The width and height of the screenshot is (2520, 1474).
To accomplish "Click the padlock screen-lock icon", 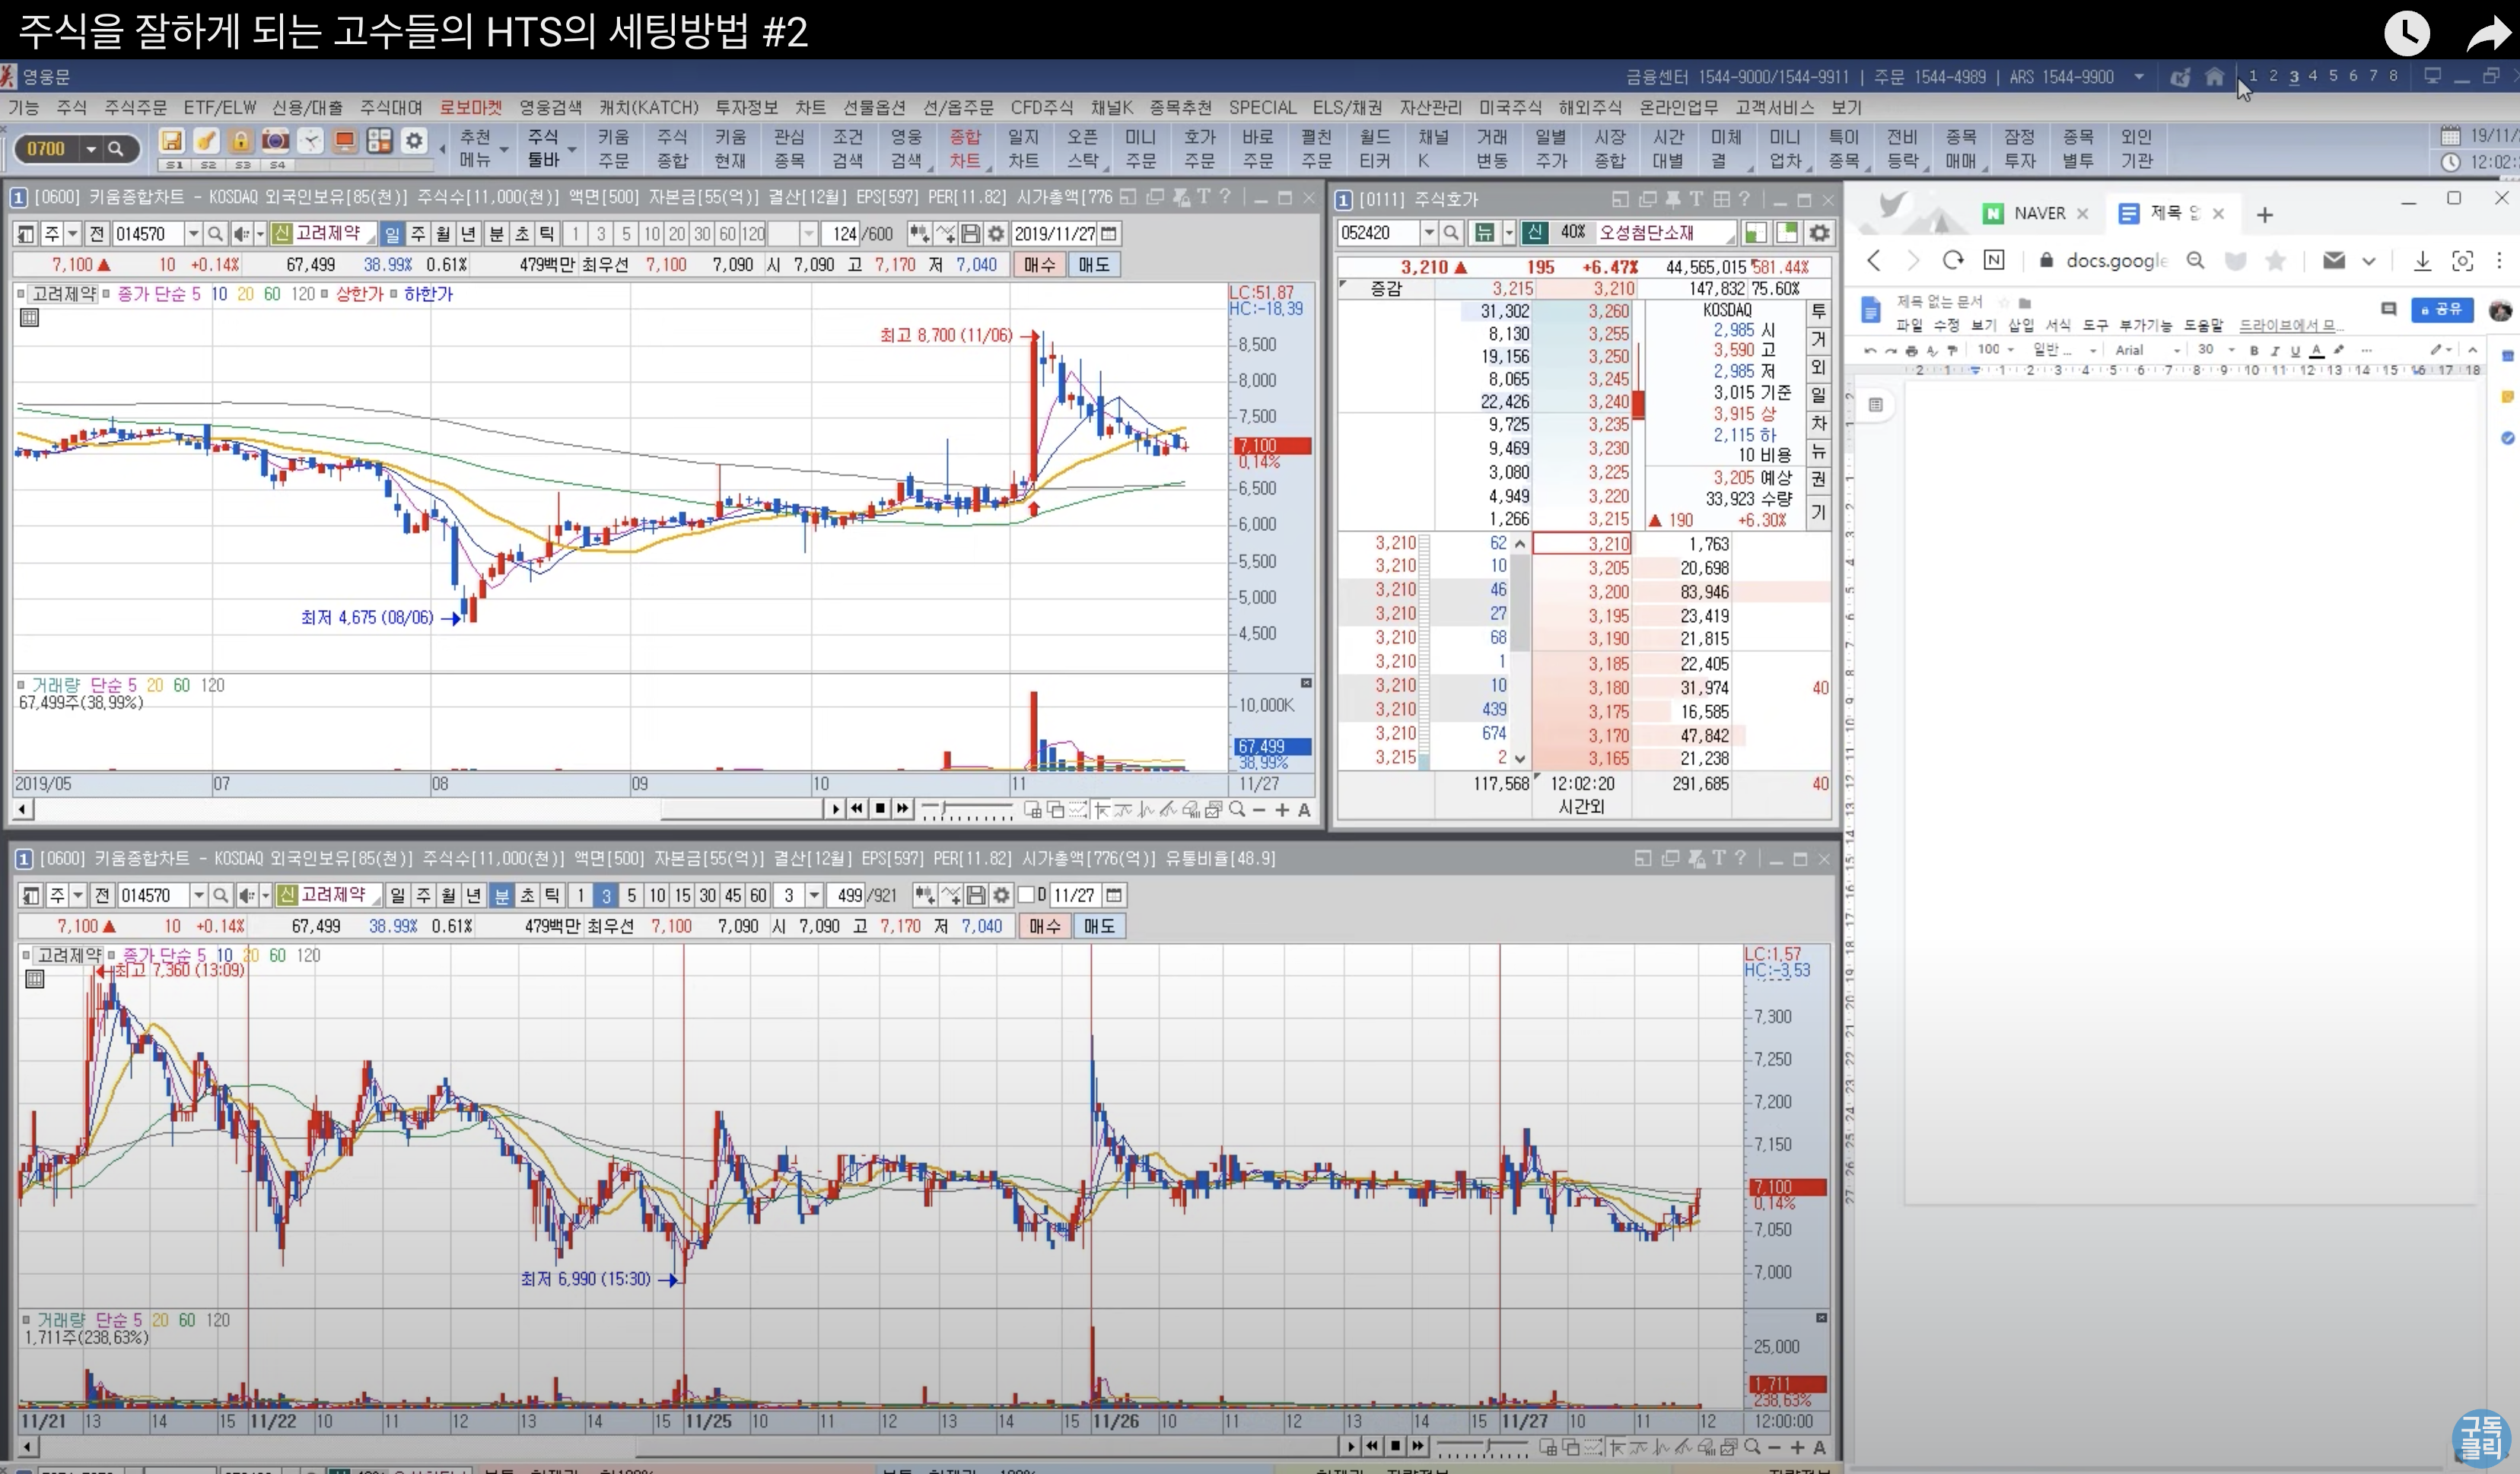I will (240, 141).
